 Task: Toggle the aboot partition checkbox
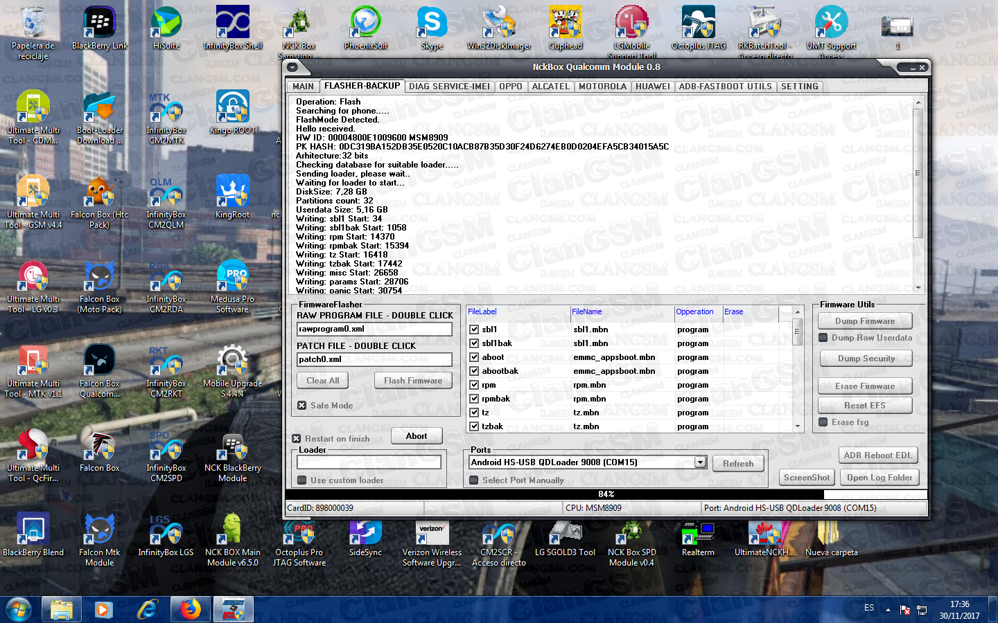(474, 357)
